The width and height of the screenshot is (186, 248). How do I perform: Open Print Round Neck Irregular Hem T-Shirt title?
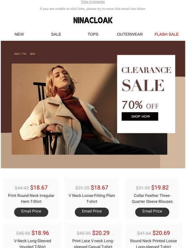tap(31, 198)
